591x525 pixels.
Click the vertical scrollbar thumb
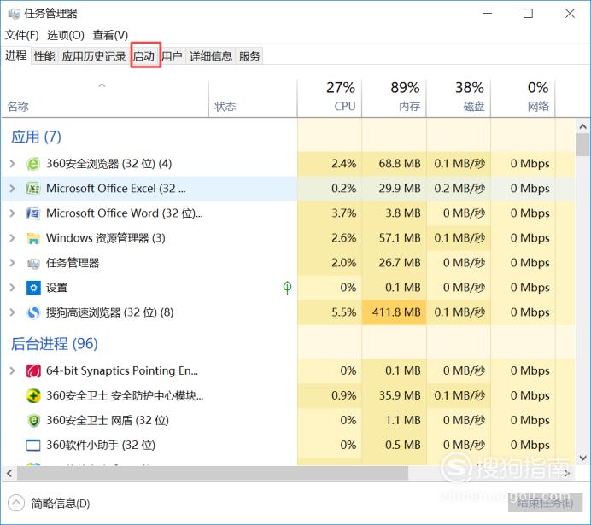pyautogui.click(x=582, y=145)
